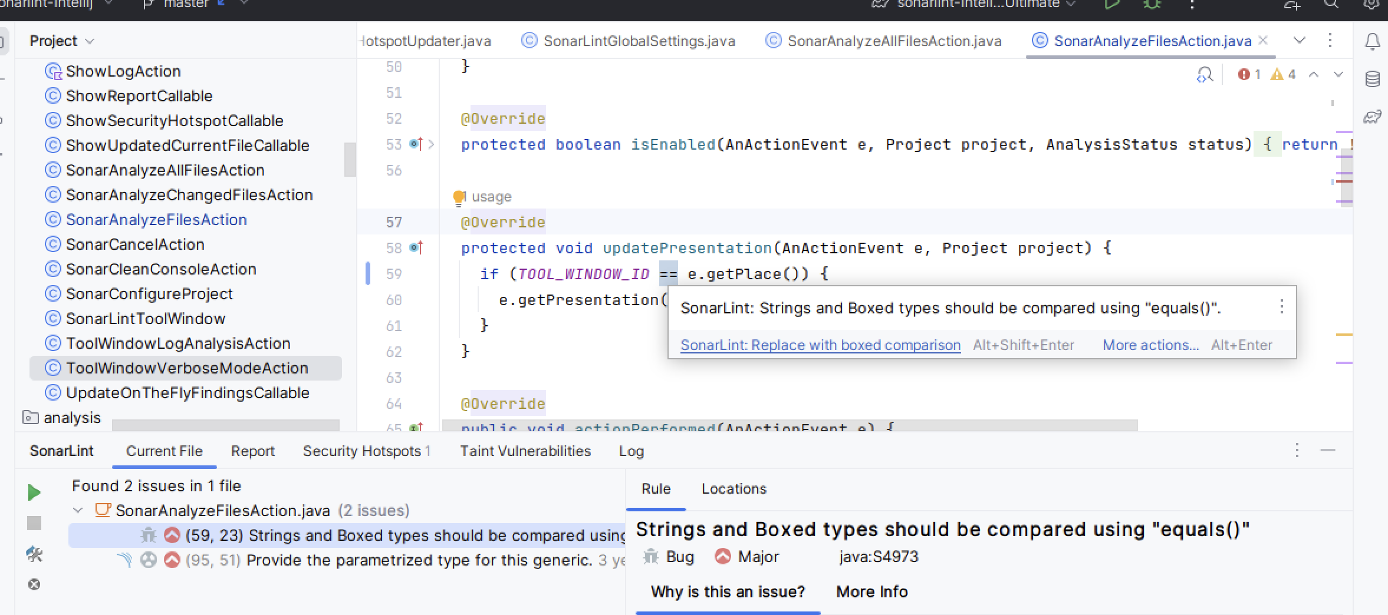Viewport: 1388px width, 615px height.
Task: Select Why is this an issue tab
Action: click(x=728, y=591)
